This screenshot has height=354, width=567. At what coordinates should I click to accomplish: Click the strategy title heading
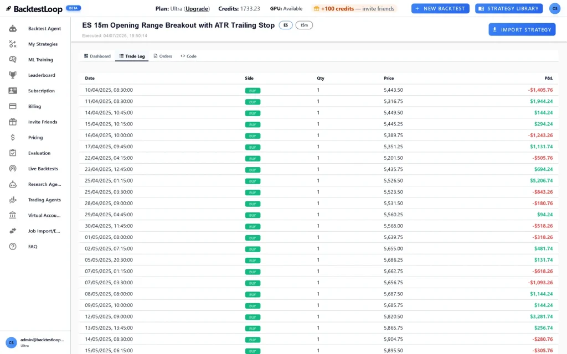pyautogui.click(x=178, y=25)
